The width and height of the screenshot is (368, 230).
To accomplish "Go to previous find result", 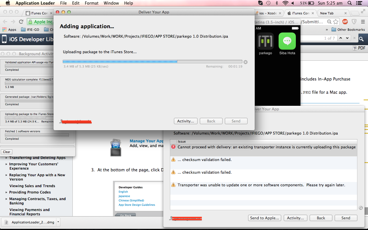I will (341, 38).
